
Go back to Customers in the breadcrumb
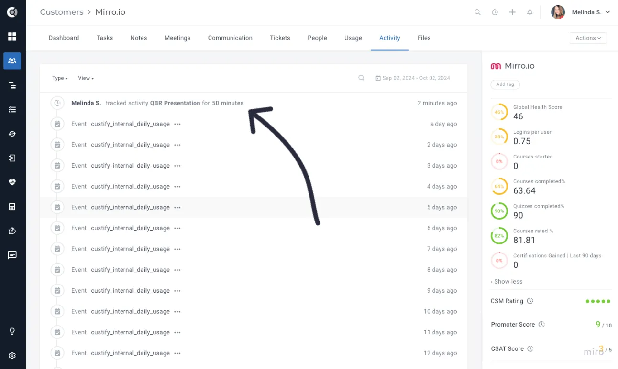(x=62, y=12)
